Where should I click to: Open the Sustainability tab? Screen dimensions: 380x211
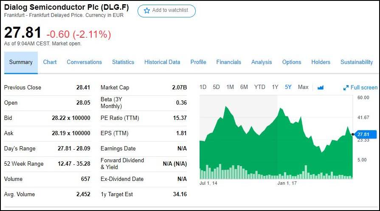[x=357, y=62]
